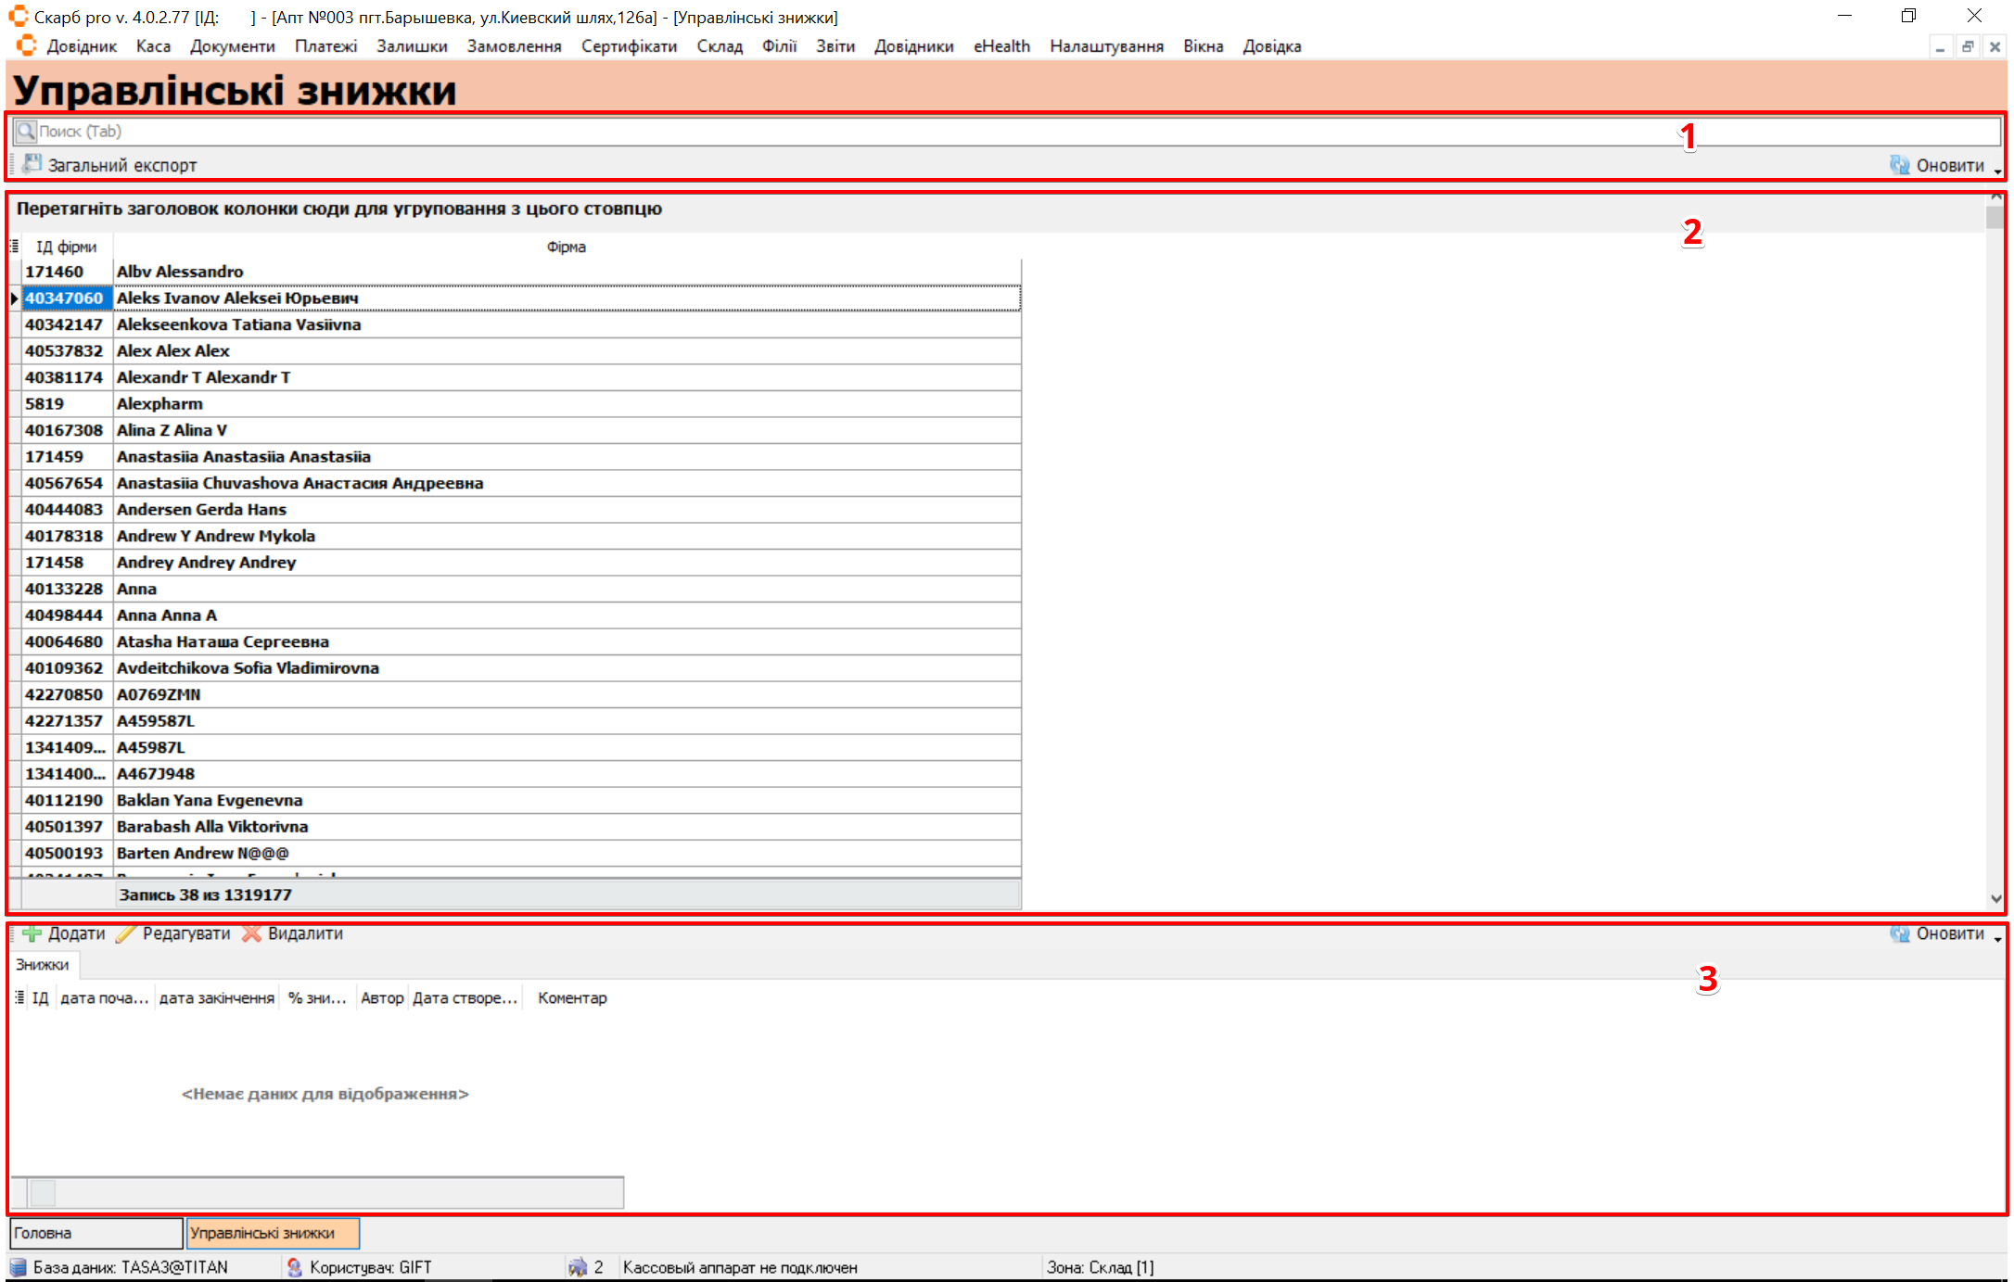This screenshot has width=2014, height=1282.
Task: Open the Документи menu
Action: coord(232,46)
